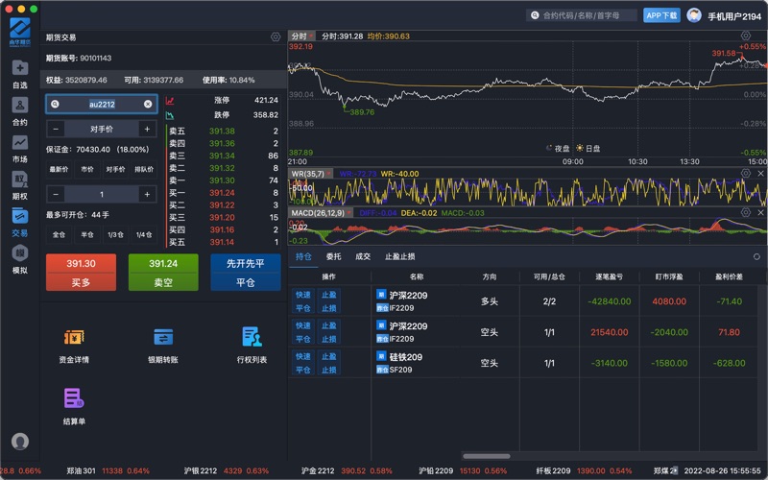Viewport: 768px width, 480px height.
Task: Switch to the 委托 orders tab
Action: tap(333, 256)
